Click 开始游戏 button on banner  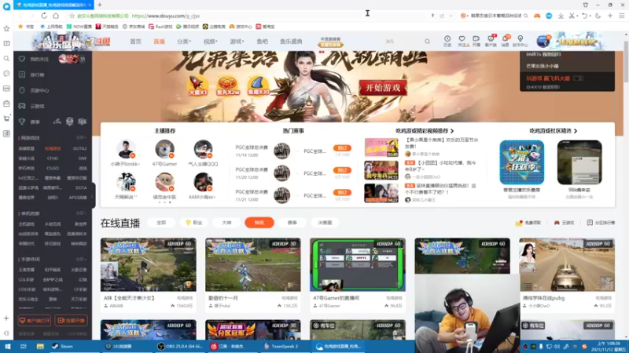click(x=383, y=88)
